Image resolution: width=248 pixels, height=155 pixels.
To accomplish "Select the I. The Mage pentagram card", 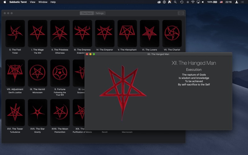I will [38, 33].
